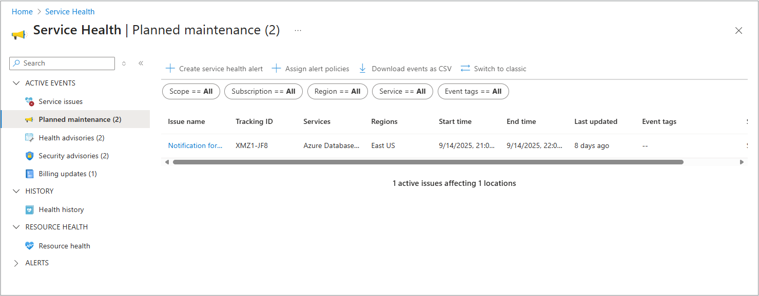Select Planned maintenance (2) in sidebar
The image size is (759, 296).
[80, 119]
